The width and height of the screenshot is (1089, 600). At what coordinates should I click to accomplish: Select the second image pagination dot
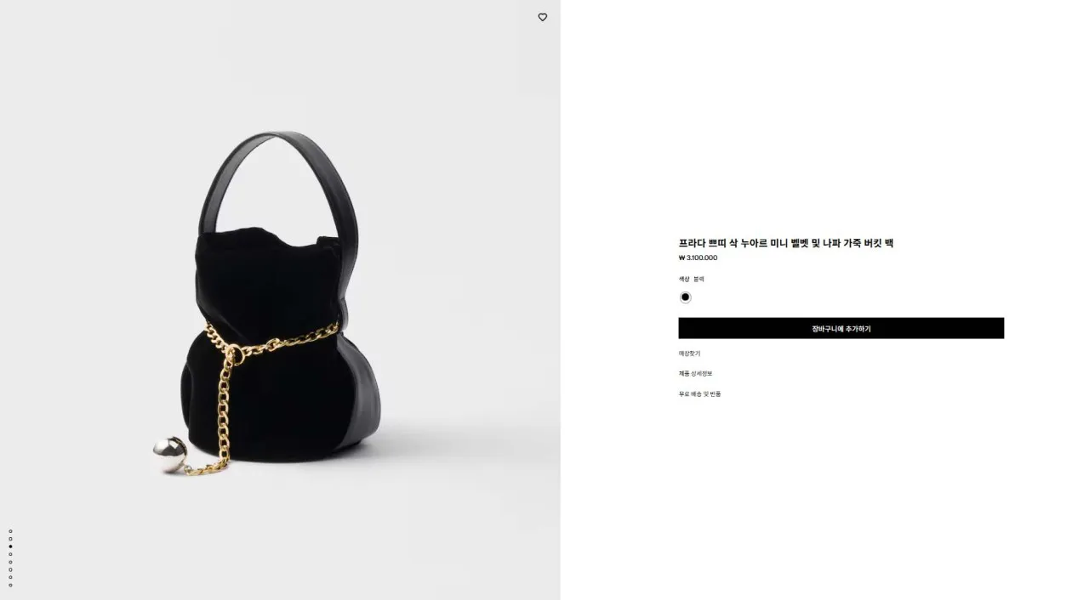pyautogui.click(x=10, y=539)
